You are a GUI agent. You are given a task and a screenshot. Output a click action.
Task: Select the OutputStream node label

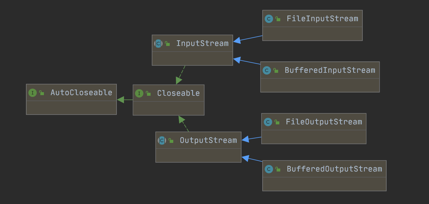click(208, 140)
